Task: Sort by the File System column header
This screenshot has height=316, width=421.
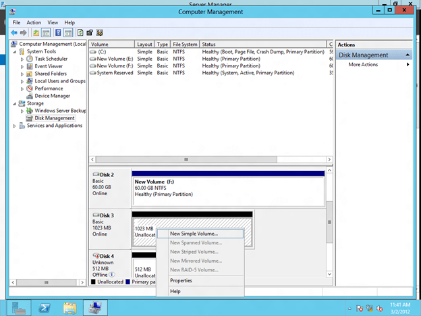Action: 185,44
